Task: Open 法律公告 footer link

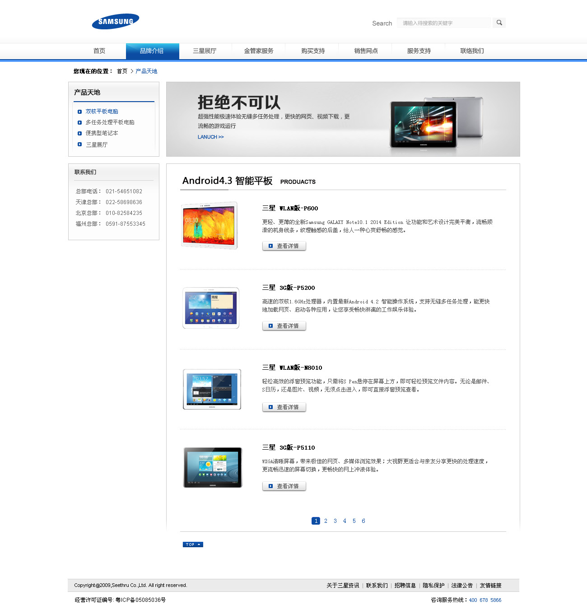Action: tap(462, 586)
